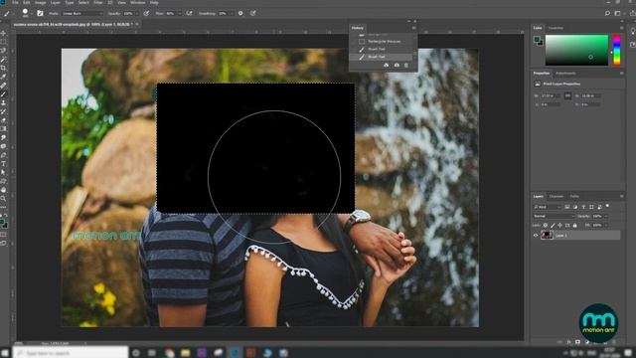636x358 pixels.
Task: Open the Windows Start menu
Action: click(x=5, y=353)
